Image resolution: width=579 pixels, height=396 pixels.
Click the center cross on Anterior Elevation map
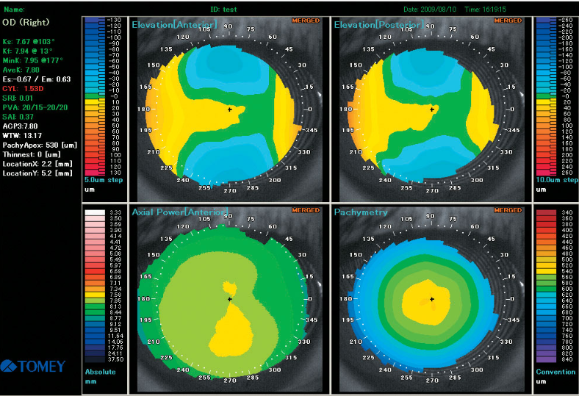[230, 109]
